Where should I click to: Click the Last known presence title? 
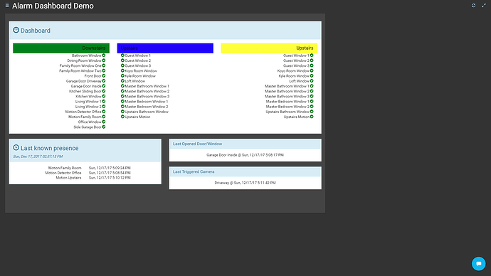click(50, 148)
